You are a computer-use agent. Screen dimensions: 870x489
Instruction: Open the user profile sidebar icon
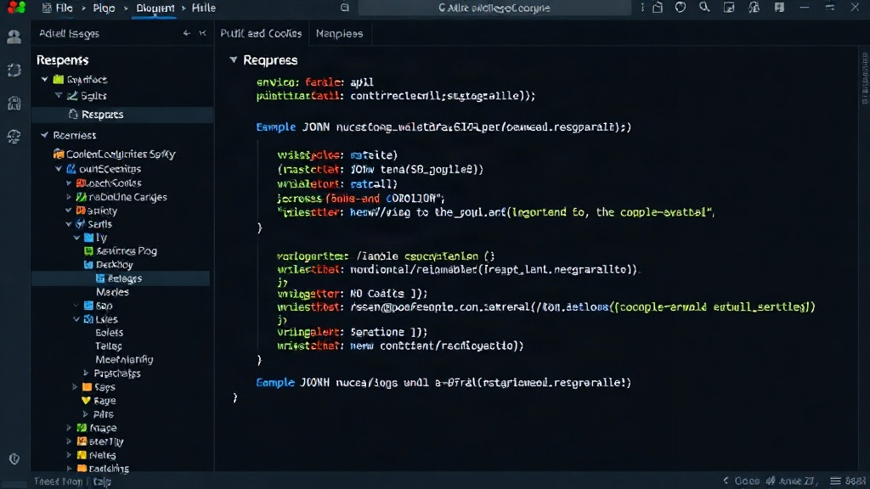[14, 37]
